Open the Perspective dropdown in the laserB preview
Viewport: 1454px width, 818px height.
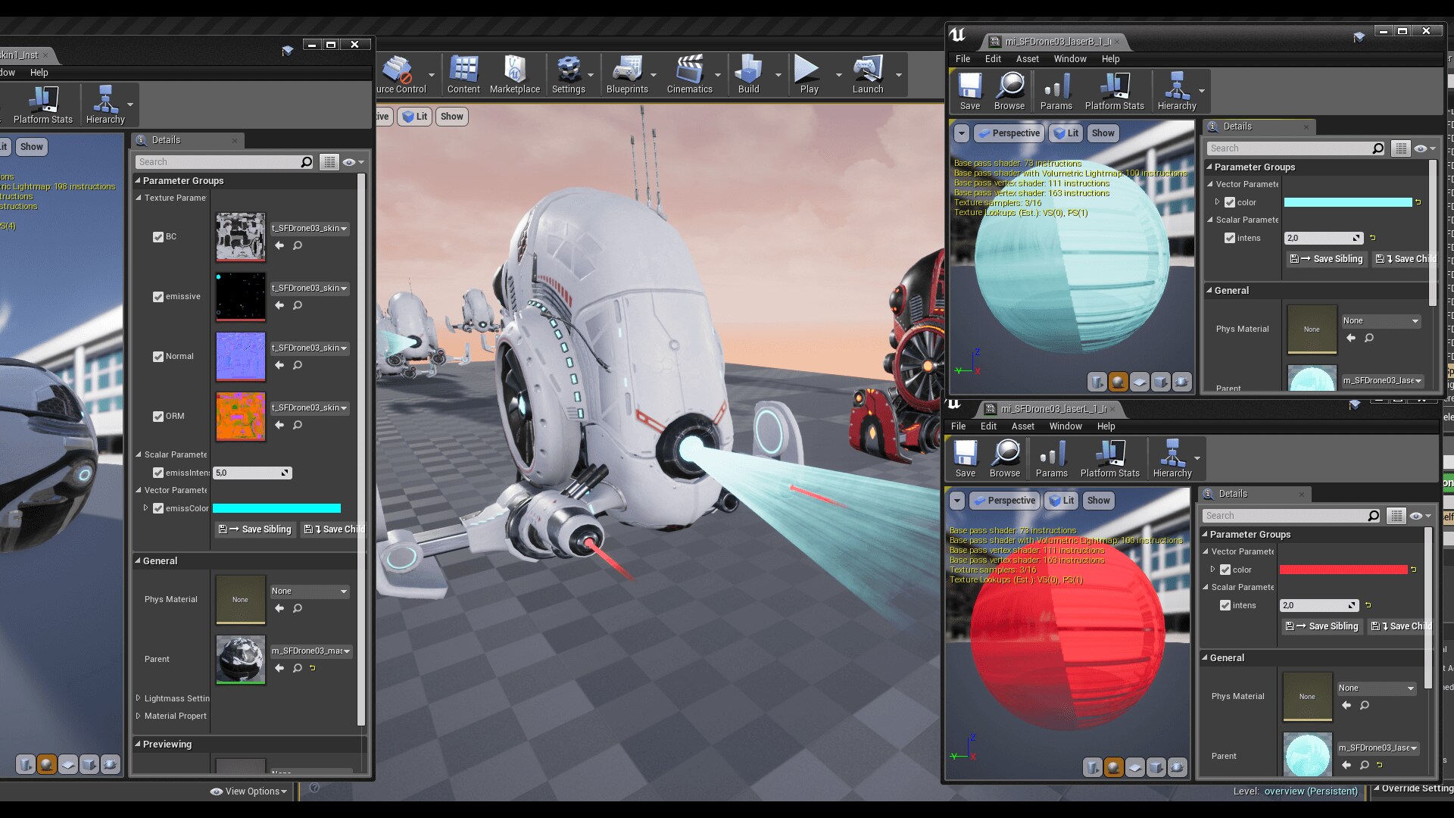point(1009,133)
